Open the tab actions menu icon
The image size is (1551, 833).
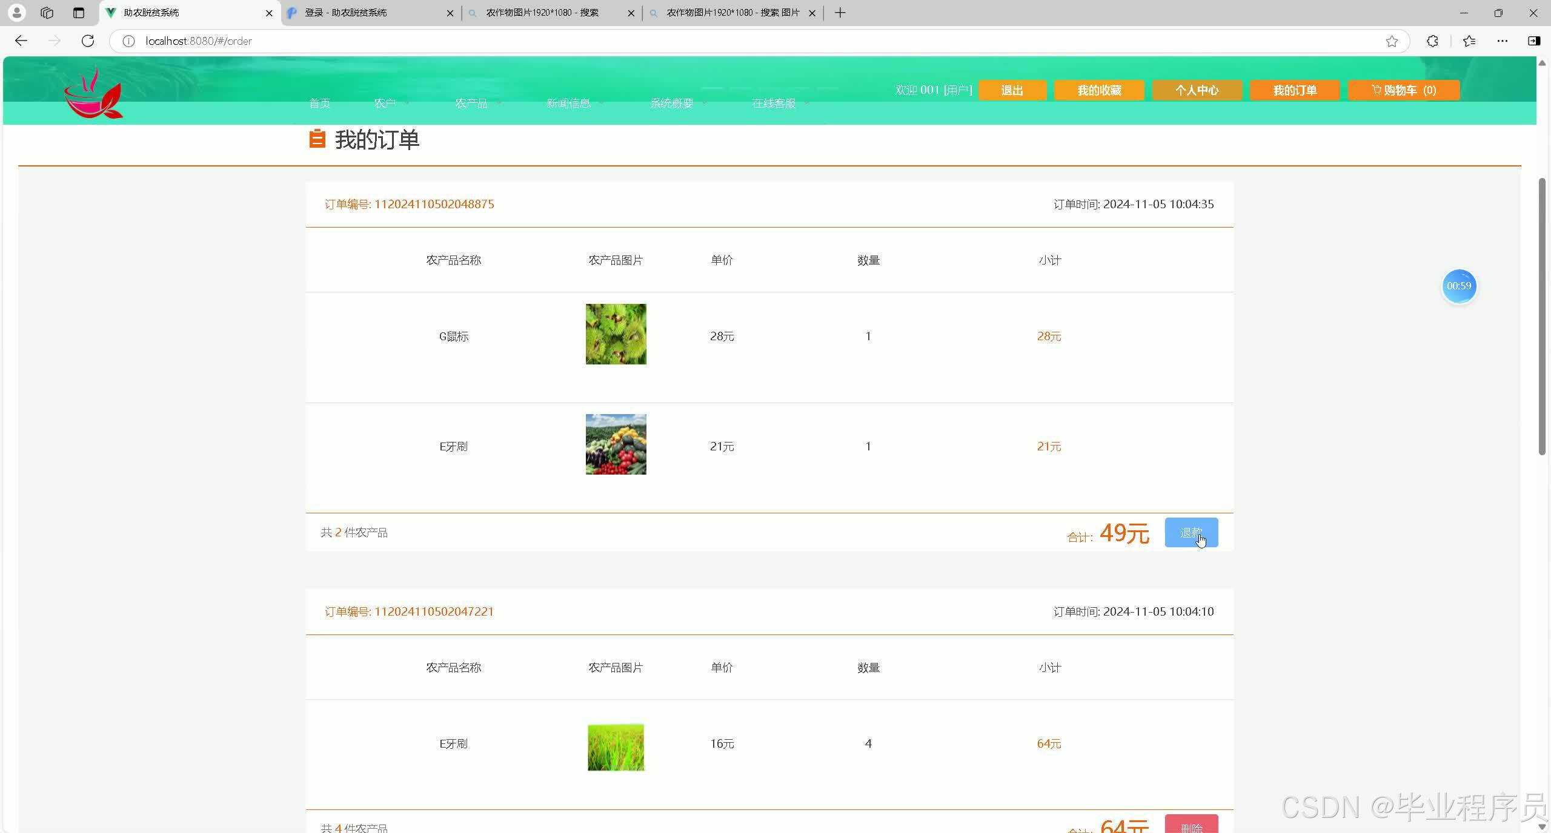click(79, 13)
